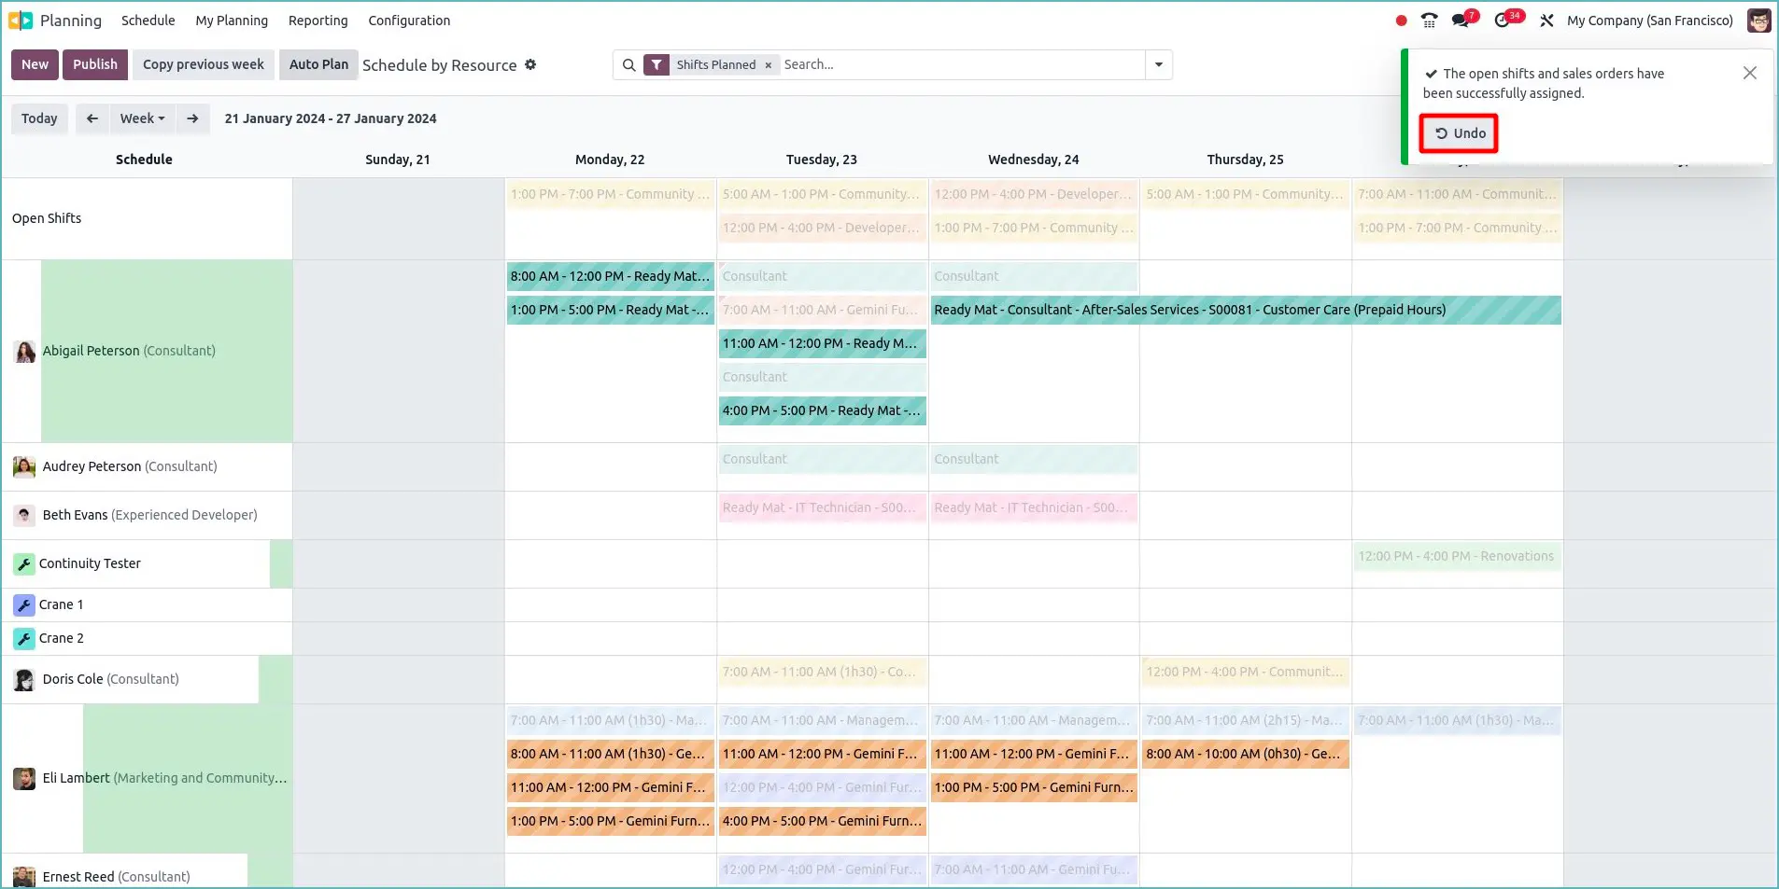
Task: Open the Week view dropdown
Action: coord(141,118)
